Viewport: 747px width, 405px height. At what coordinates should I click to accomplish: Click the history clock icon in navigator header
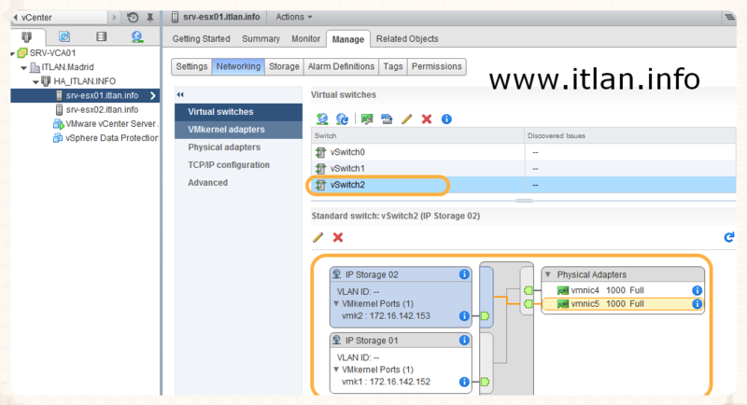point(133,17)
